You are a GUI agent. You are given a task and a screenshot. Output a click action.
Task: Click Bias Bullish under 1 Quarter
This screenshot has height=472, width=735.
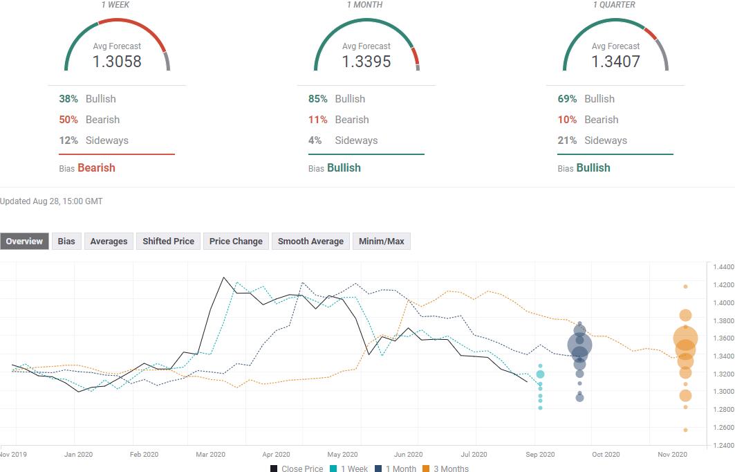click(x=584, y=168)
